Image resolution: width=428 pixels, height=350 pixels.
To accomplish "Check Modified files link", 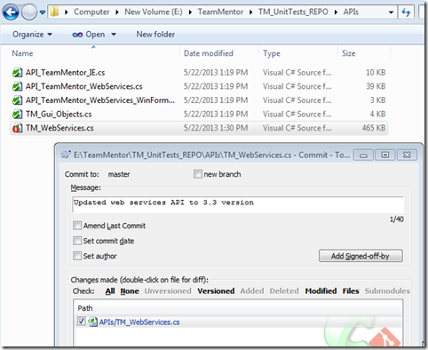I will point(321,291).
